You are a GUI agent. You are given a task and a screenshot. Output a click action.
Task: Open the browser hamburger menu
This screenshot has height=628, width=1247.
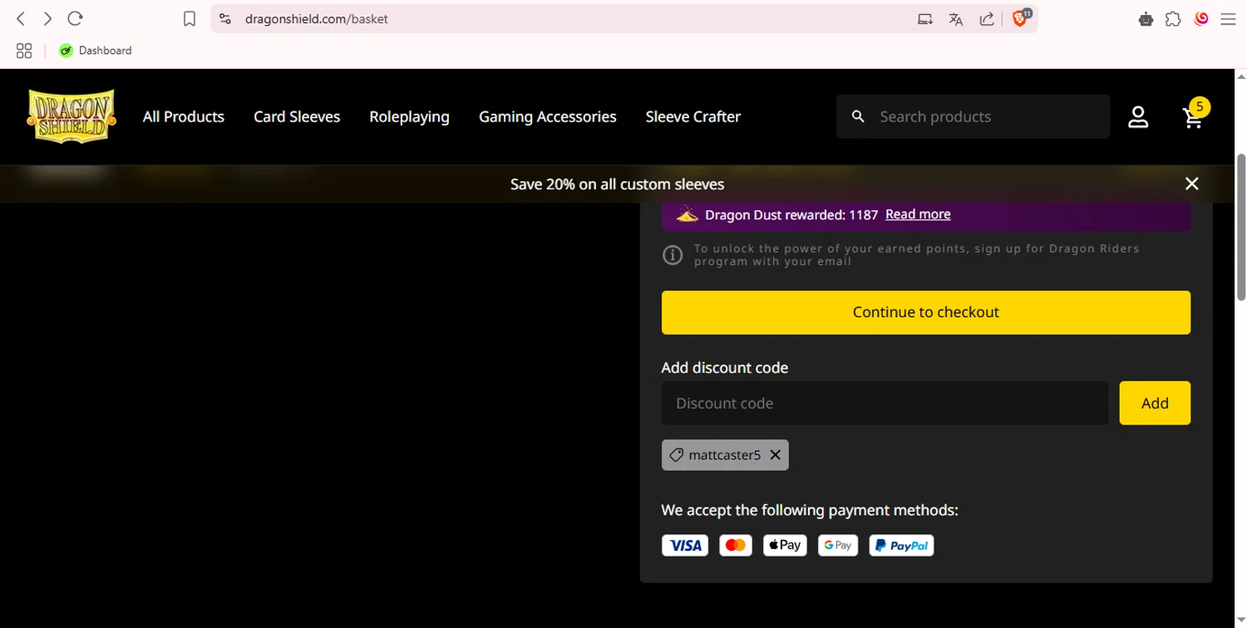(x=1228, y=19)
